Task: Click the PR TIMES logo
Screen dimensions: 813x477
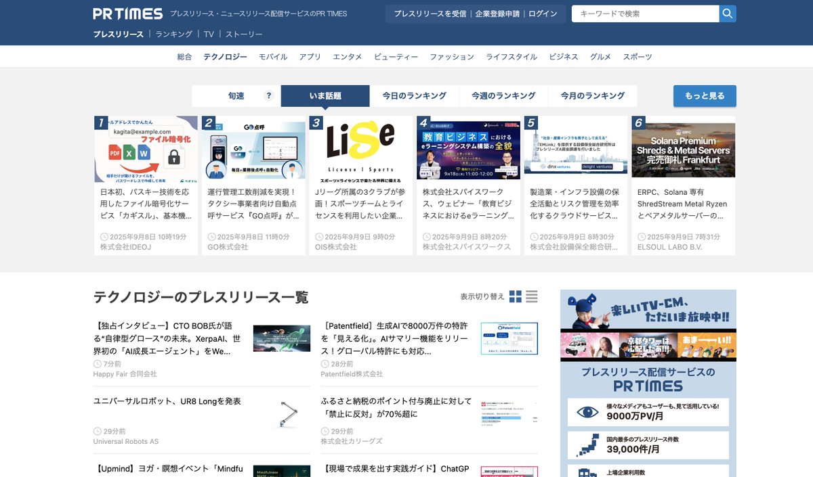Action: pos(128,14)
